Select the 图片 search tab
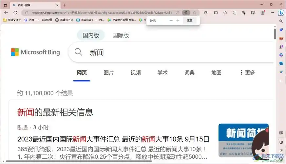 coord(108,73)
